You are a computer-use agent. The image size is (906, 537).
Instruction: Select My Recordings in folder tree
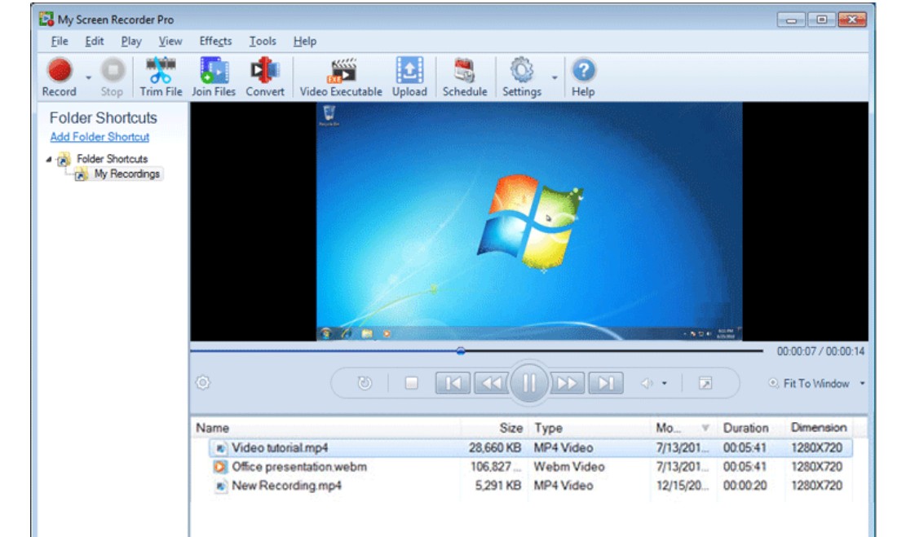(x=126, y=174)
